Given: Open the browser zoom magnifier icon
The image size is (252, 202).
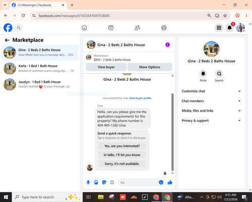Looking at the screenshot, I should click(209, 16).
